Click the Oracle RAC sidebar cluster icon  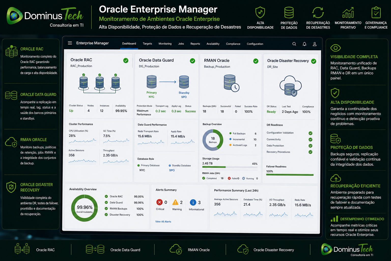pyautogui.click(x=11, y=51)
